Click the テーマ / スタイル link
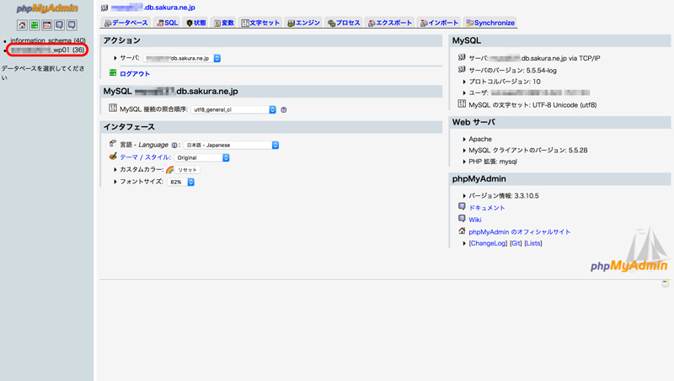674x381 pixels. (x=145, y=157)
